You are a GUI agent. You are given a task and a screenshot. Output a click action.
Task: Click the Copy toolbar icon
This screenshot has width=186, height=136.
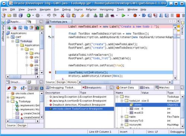(68, 16)
